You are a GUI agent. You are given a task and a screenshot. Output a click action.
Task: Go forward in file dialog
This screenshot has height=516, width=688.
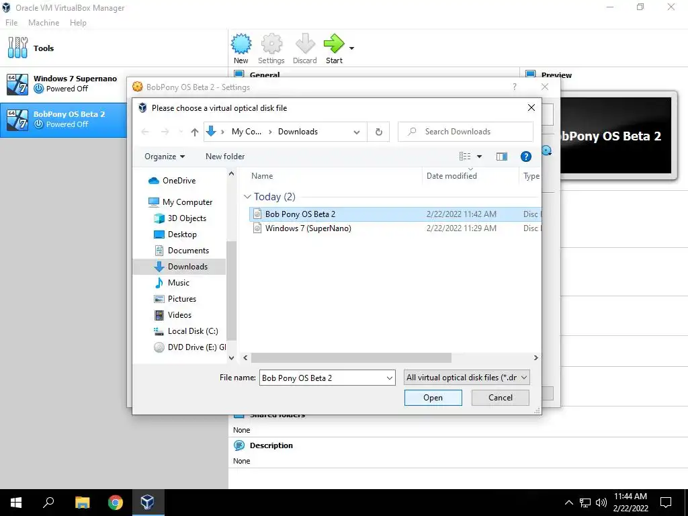coord(165,132)
